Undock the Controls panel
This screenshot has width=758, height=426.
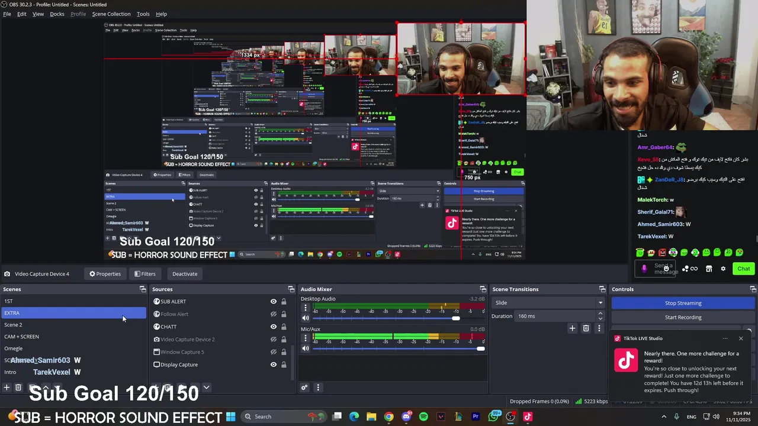(x=753, y=289)
